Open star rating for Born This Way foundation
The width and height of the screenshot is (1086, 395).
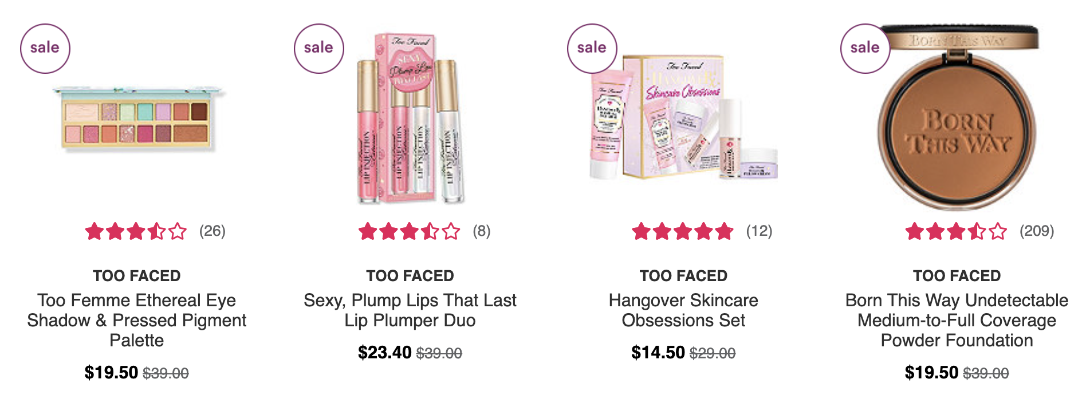click(x=956, y=231)
